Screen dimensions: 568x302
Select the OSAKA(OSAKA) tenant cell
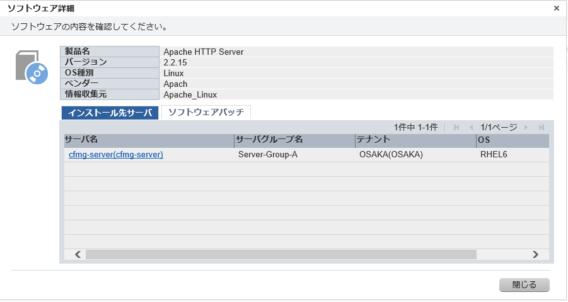[391, 154]
